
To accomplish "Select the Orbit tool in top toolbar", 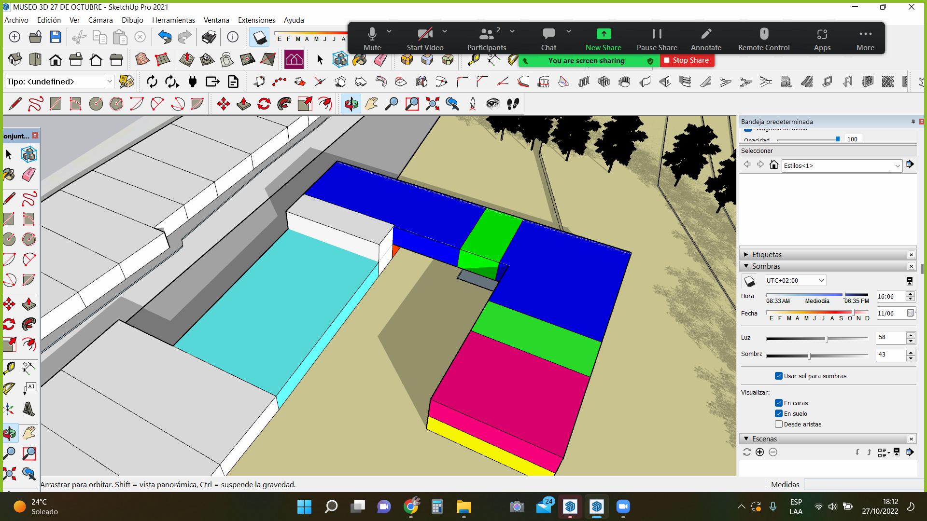I will (x=351, y=104).
